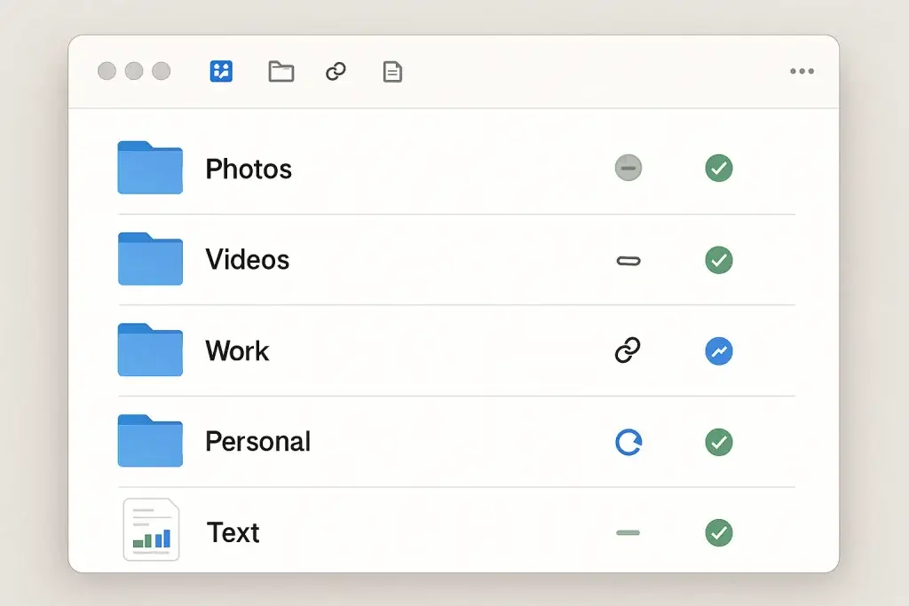This screenshot has width=909, height=606.
Task: Select the pill-shaped icon in Videos row
Action: [x=628, y=261]
